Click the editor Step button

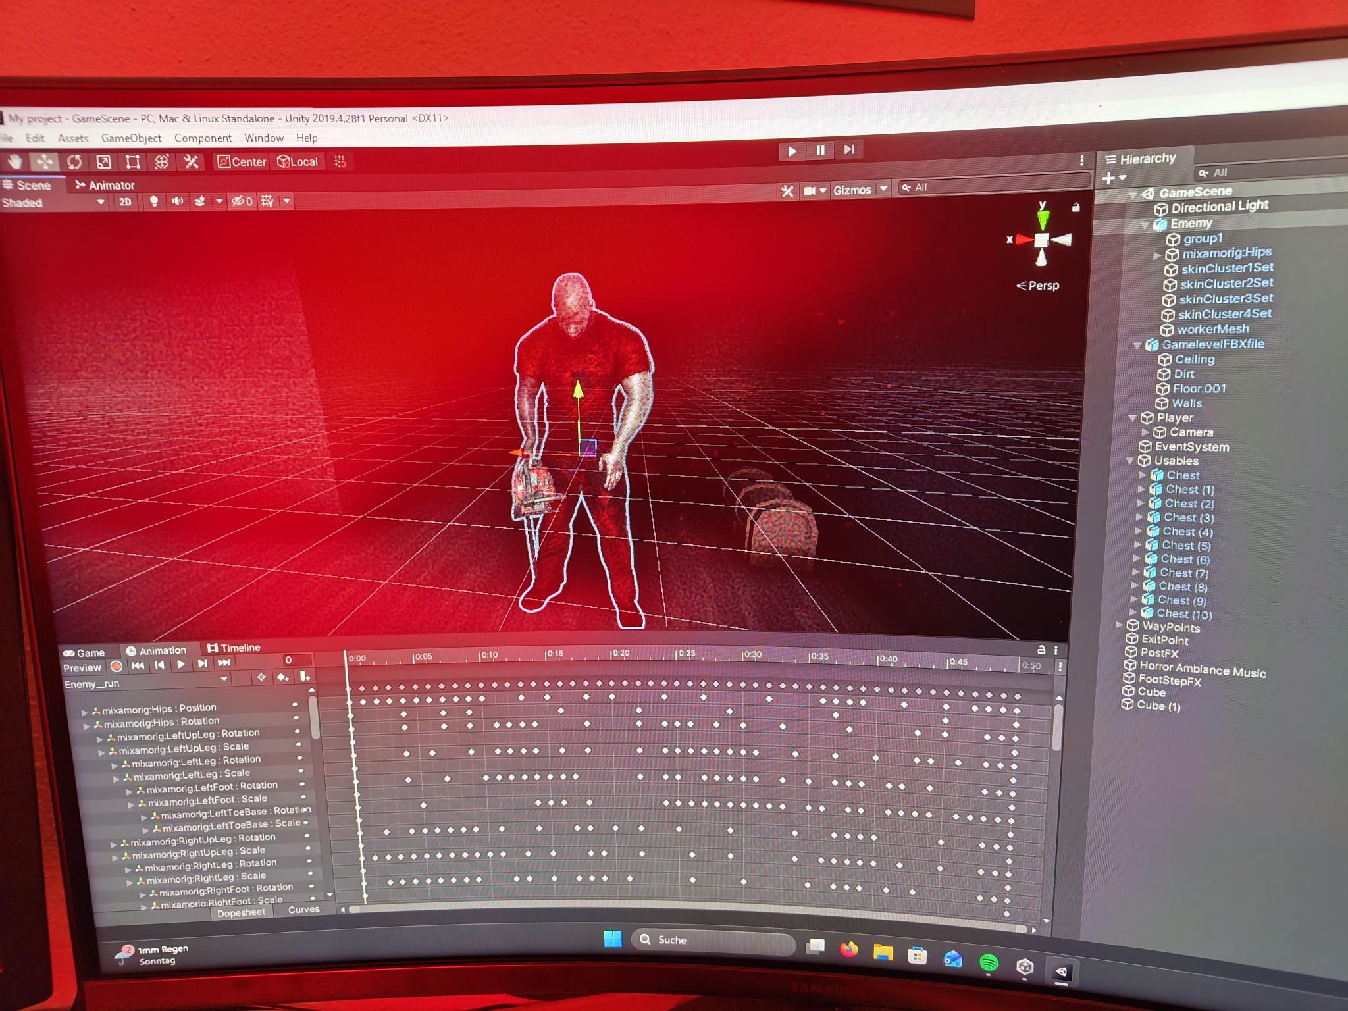[x=849, y=149]
